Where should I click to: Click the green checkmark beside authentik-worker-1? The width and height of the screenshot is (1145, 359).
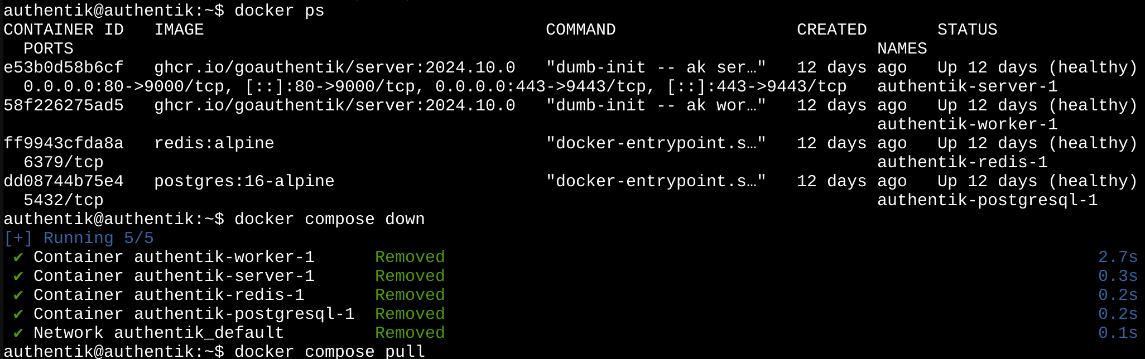coord(18,257)
